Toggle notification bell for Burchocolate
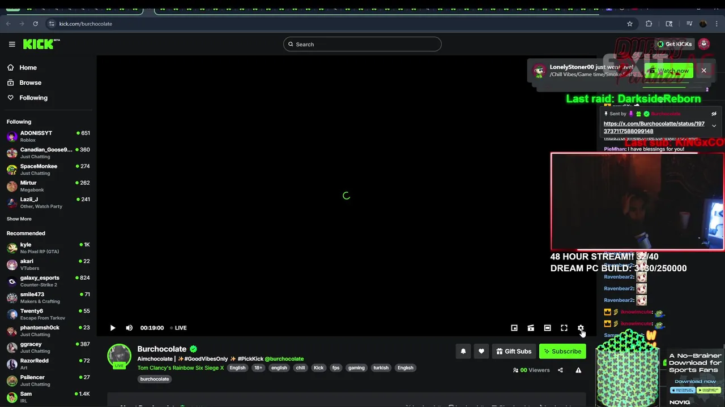The image size is (725, 407). [x=463, y=352]
